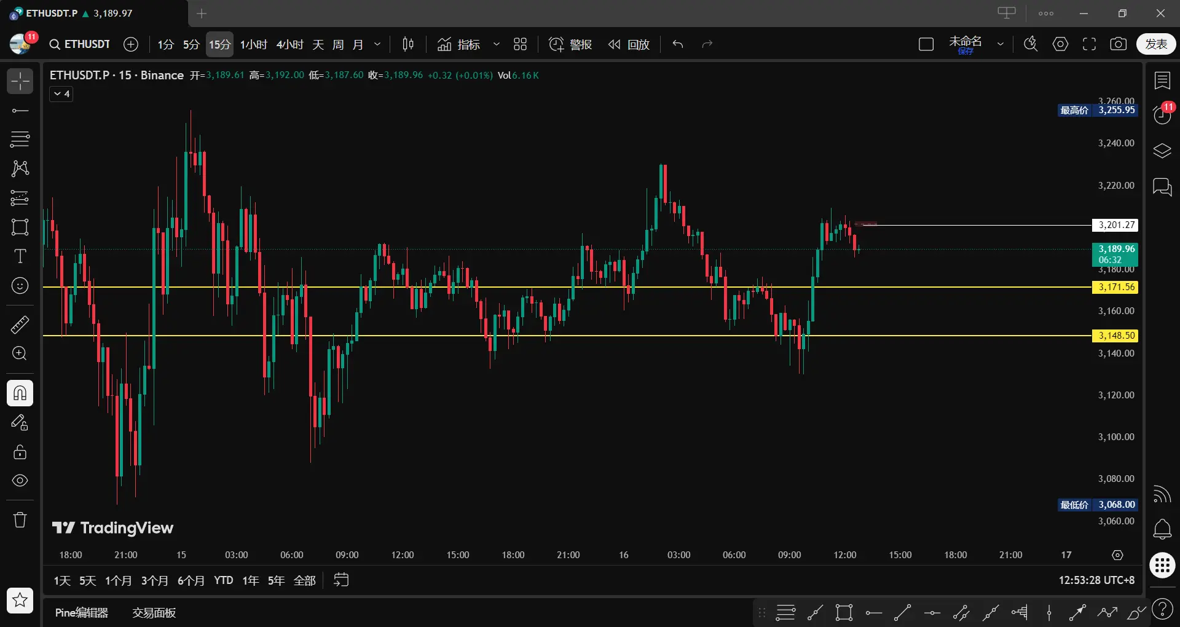The width and height of the screenshot is (1180, 627).
Task: Open the apps grid launcher
Action: 1162,565
